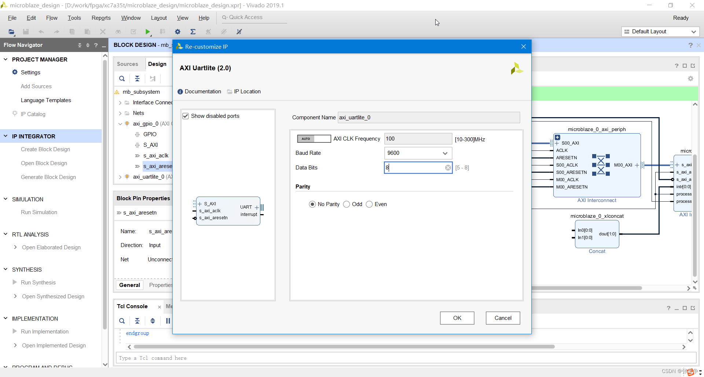The height and width of the screenshot is (377, 704).
Task: Click Run Implementation play arrow
Action: pos(15,331)
